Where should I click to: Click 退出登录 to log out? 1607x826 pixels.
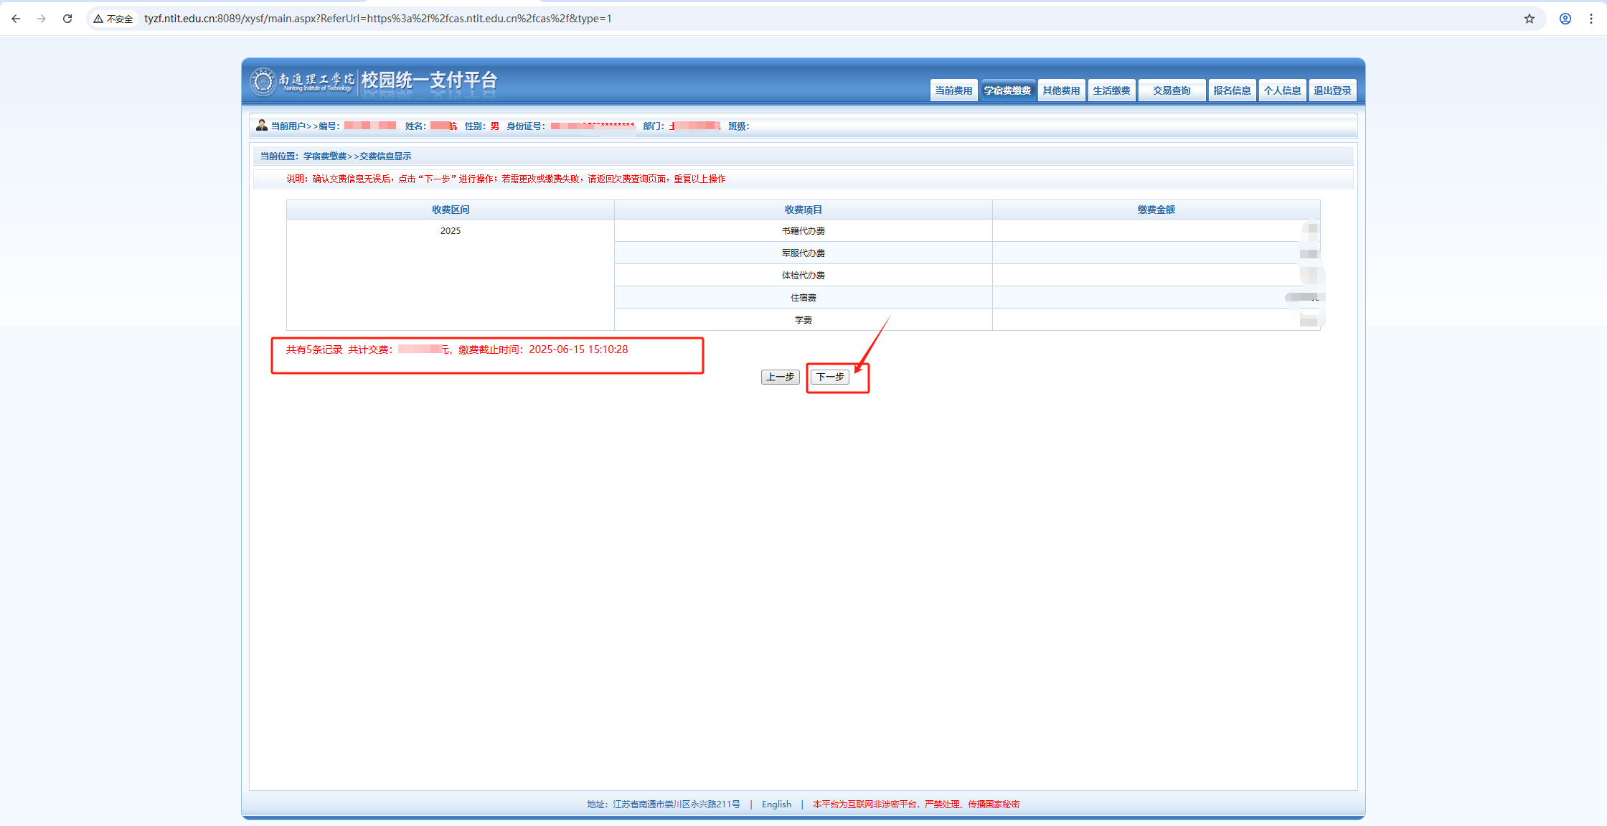click(x=1332, y=90)
